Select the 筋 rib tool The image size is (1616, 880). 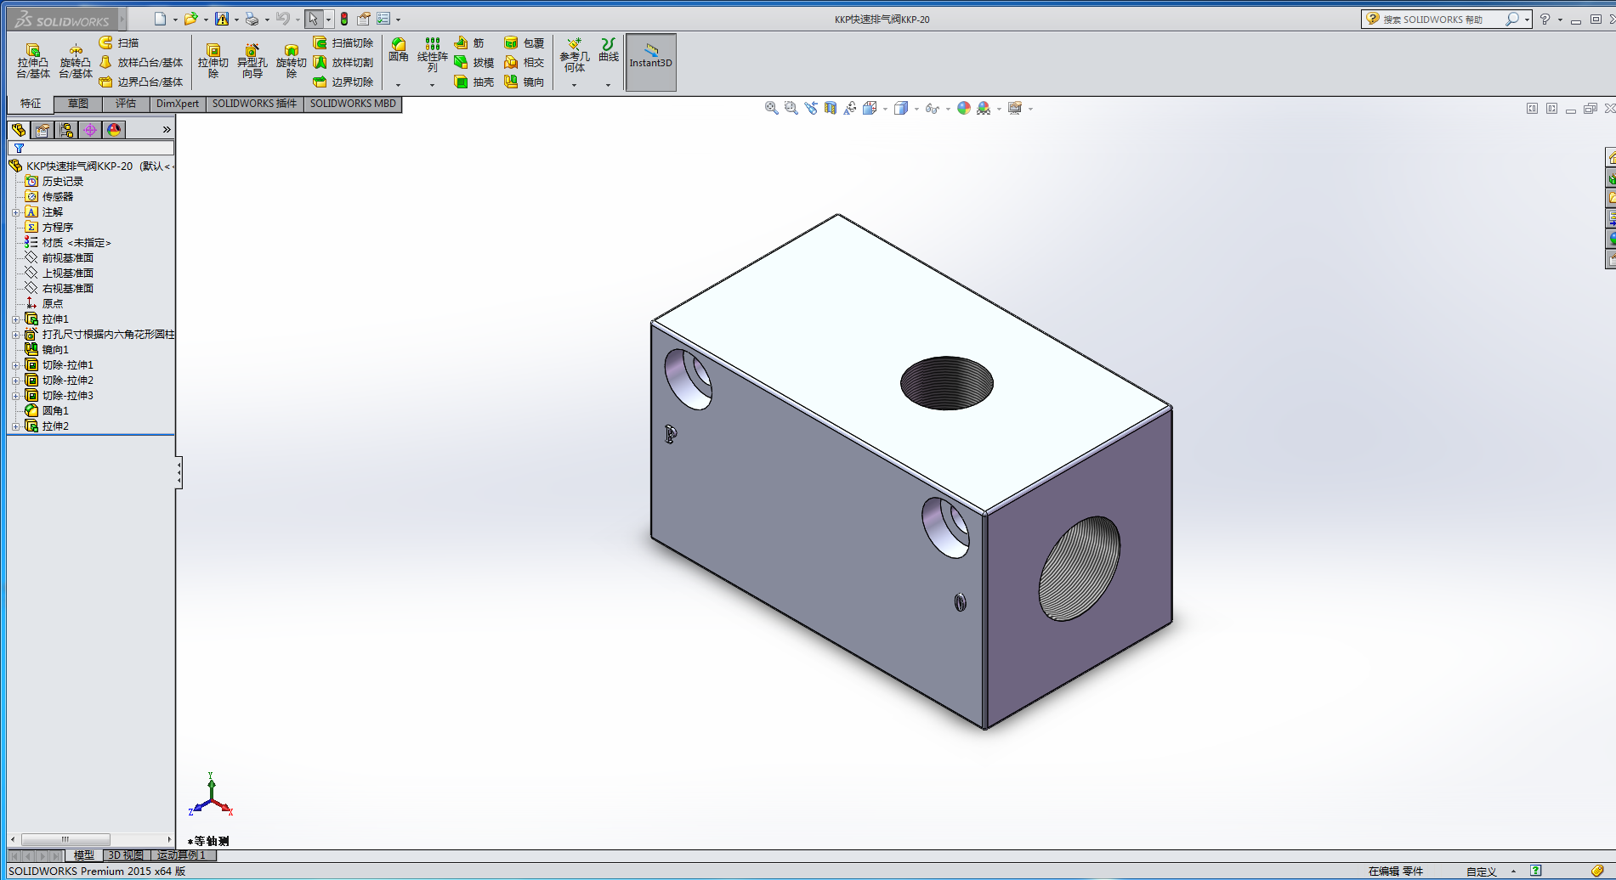click(x=469, y=42)
